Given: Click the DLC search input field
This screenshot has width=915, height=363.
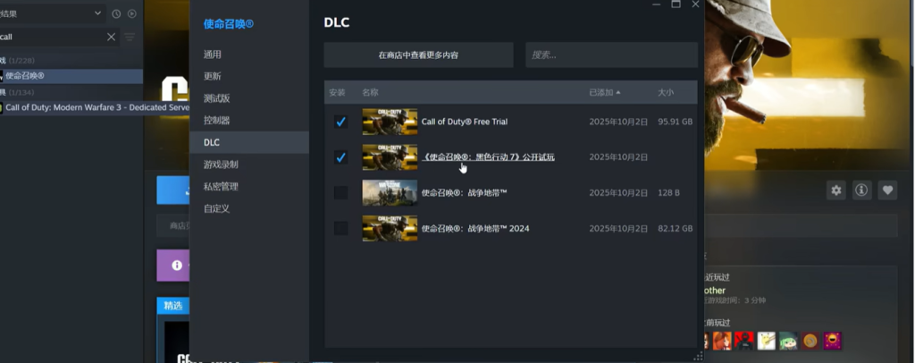Looking at the screenshot, I should click(611, 55).
